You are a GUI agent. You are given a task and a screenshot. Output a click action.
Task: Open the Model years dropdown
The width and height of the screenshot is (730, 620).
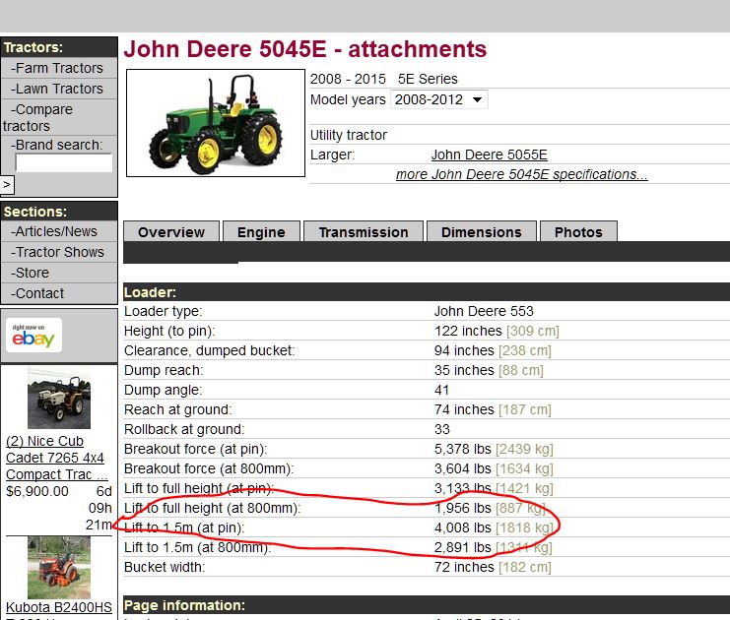click(x=438, y=100)
